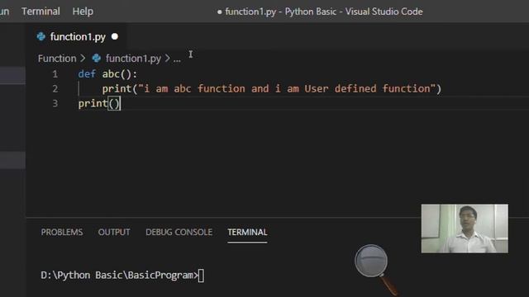The height and width of the screenshot is (297, 529).
Task: Click line number 2 in the gutter
Action: [x=55, y=89]
